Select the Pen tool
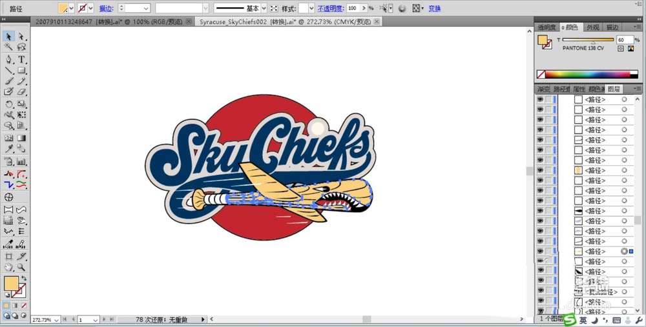Viewport: 646px width, 327px height. click(8, 59)
